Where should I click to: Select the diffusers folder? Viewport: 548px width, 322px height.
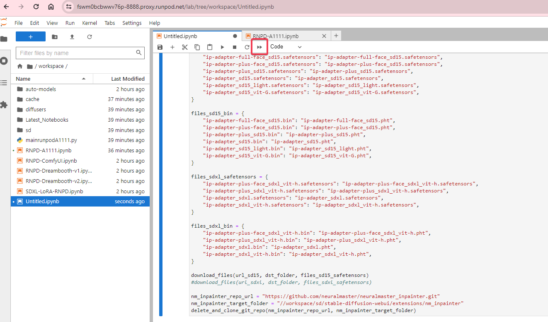(80, 109)
